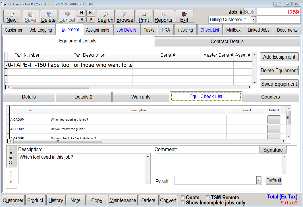Click the Add Equipment button
Screen dimensions: 303x207
[x=279, y=57]
